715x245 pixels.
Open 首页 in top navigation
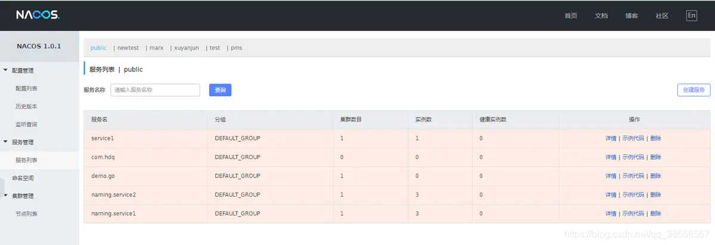point(571,15)
